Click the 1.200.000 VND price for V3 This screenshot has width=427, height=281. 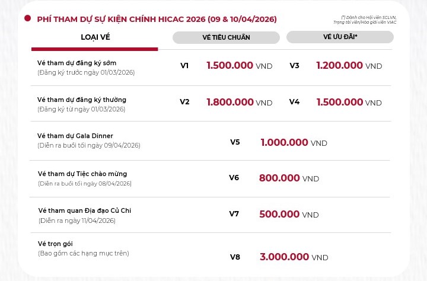[x=349, y=66]
